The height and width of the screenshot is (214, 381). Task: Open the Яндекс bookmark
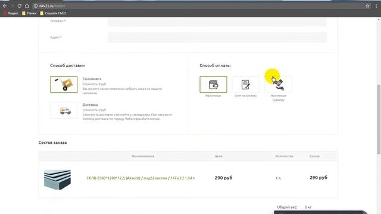(x=11, y=13)
